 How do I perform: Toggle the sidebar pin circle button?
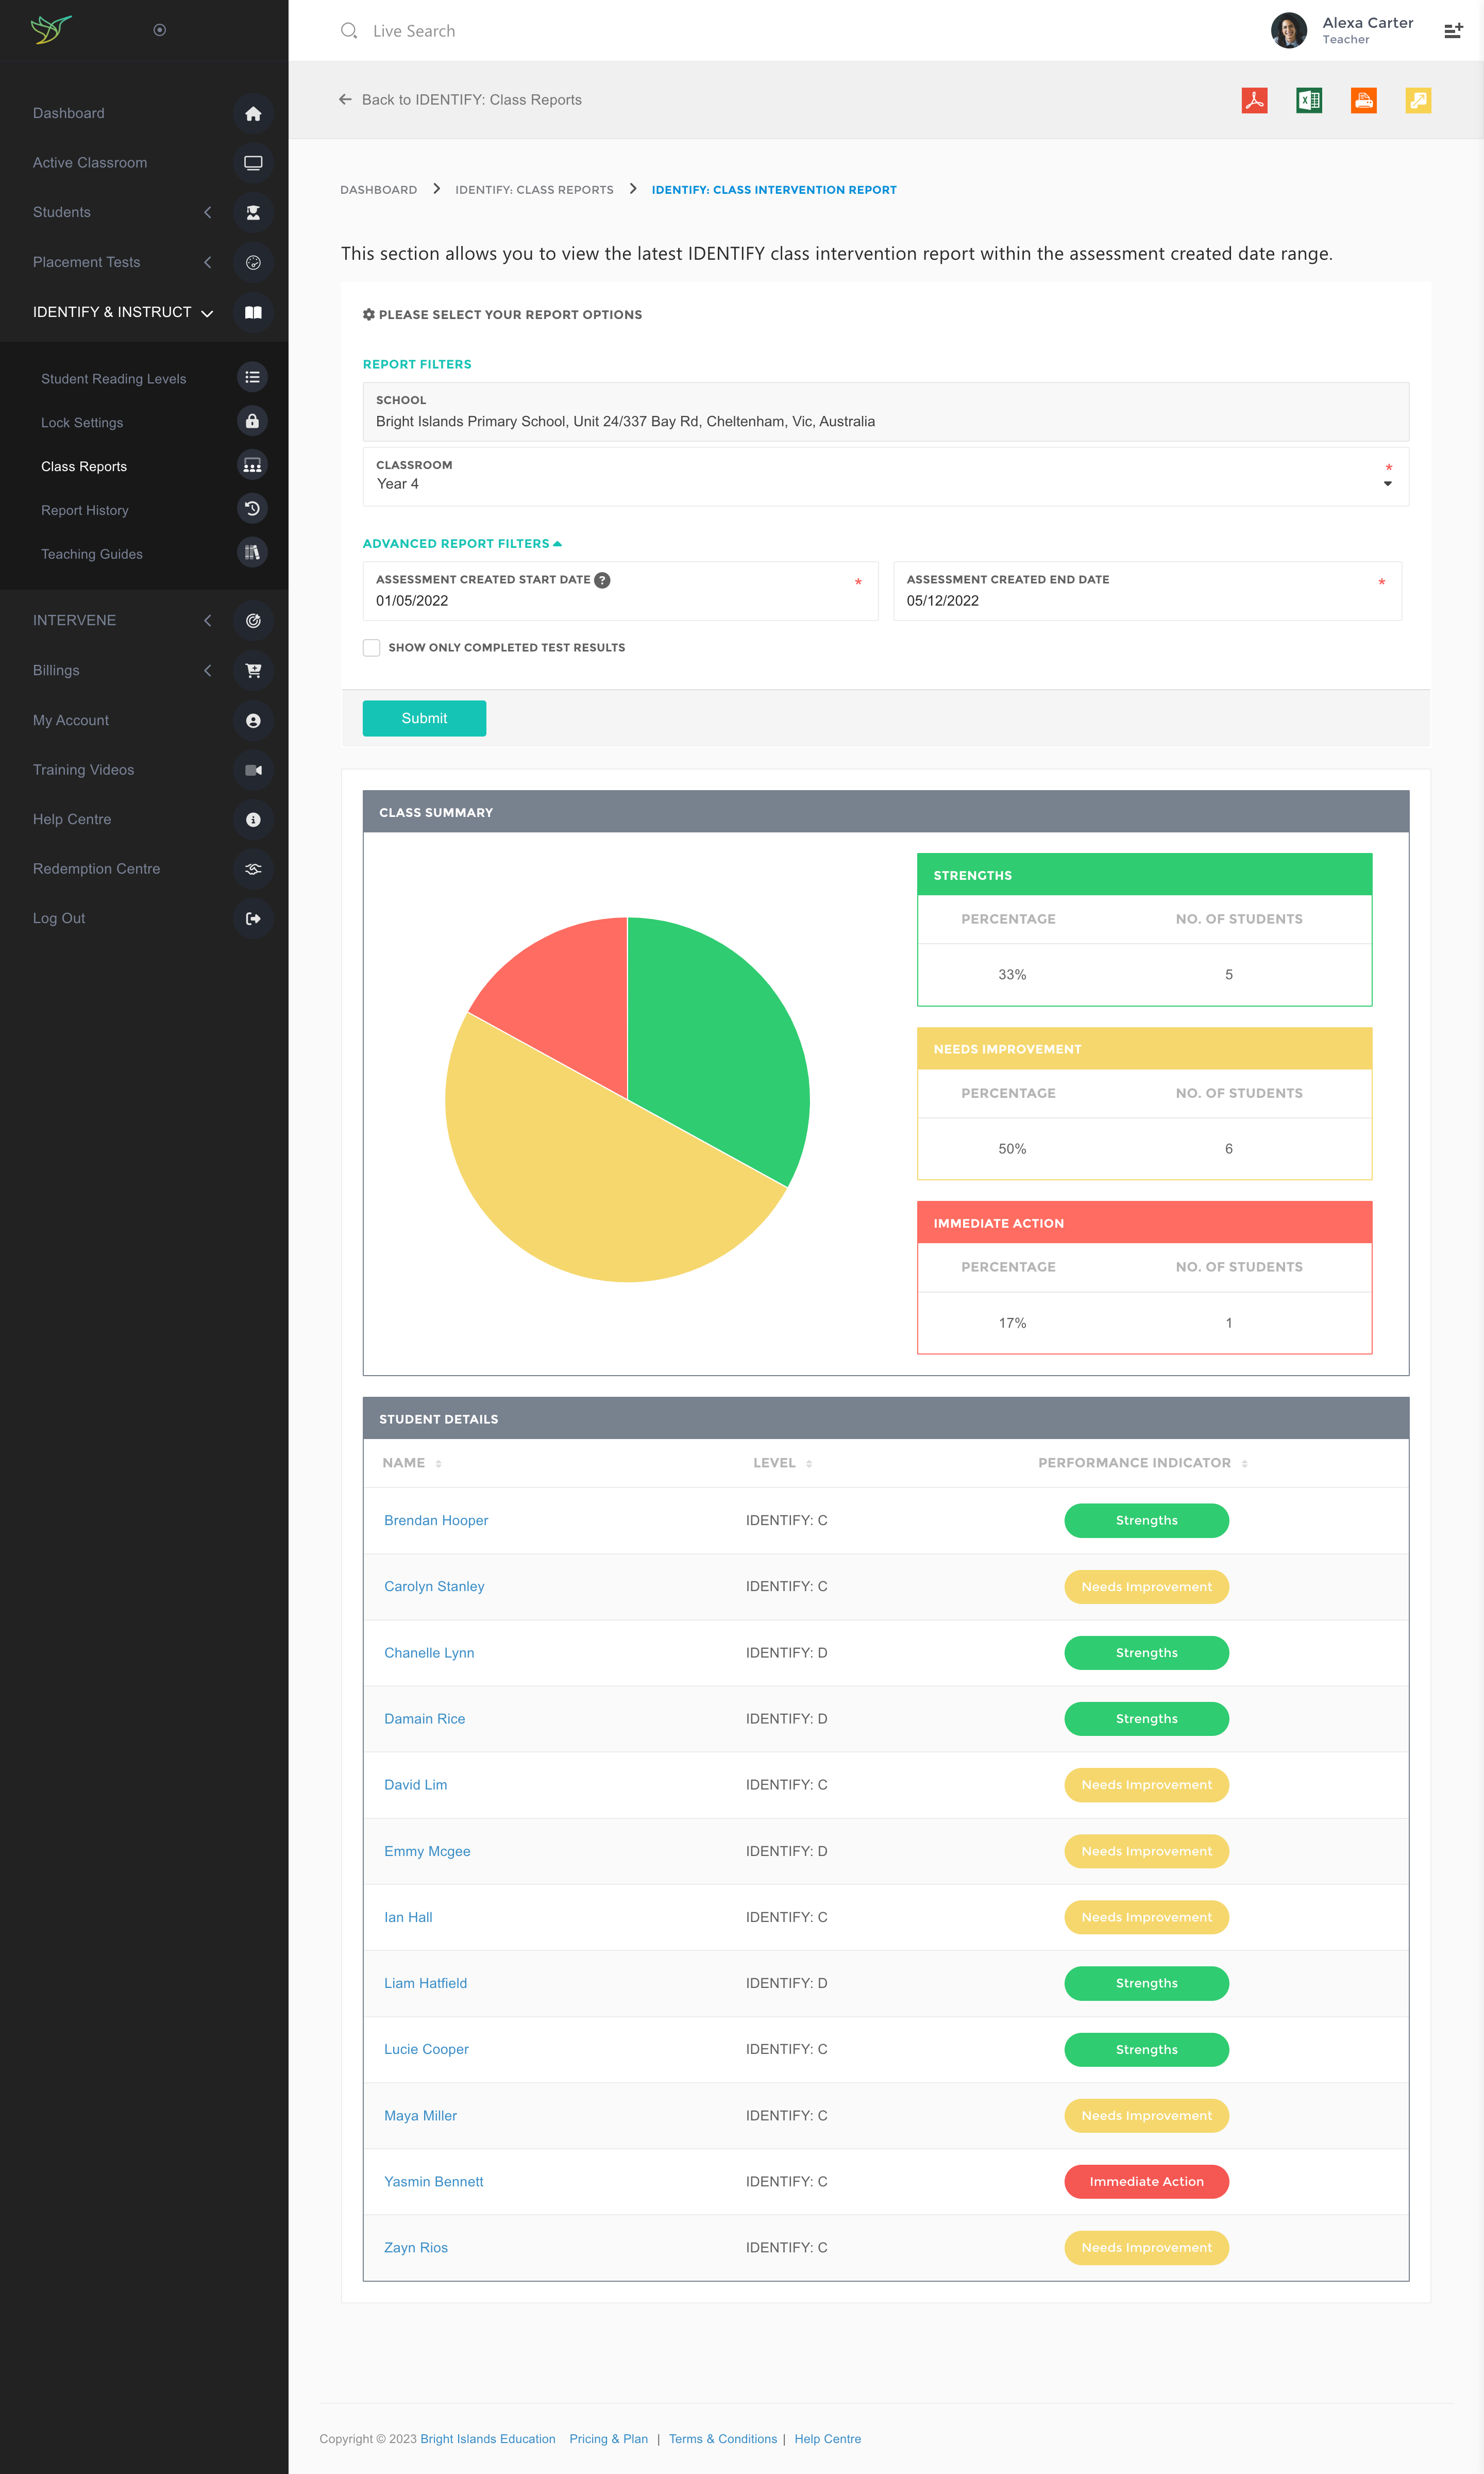tap(159, 30)
